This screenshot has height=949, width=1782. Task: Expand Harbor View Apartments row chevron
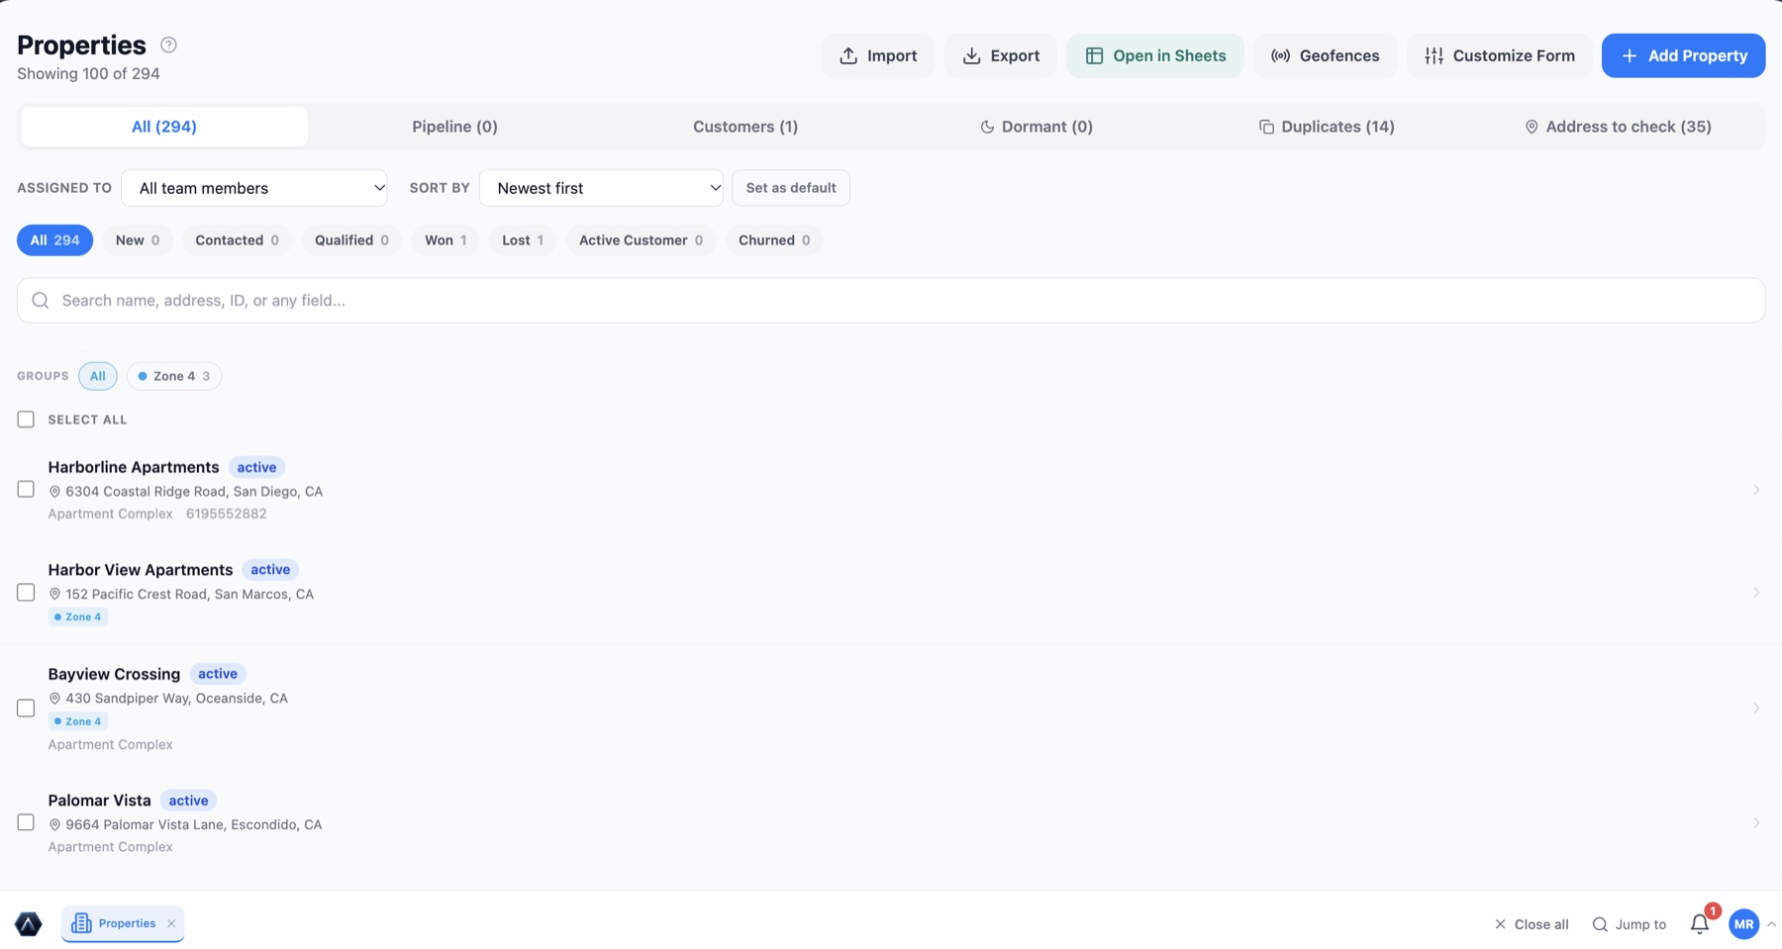1756,593
